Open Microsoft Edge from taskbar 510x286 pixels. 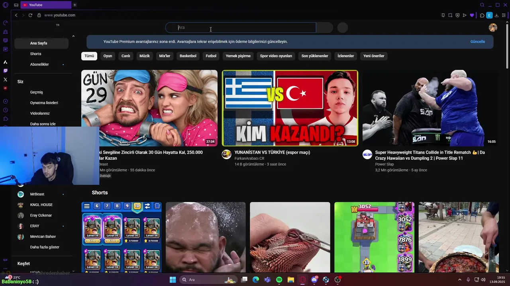click(x=256, y=280)
